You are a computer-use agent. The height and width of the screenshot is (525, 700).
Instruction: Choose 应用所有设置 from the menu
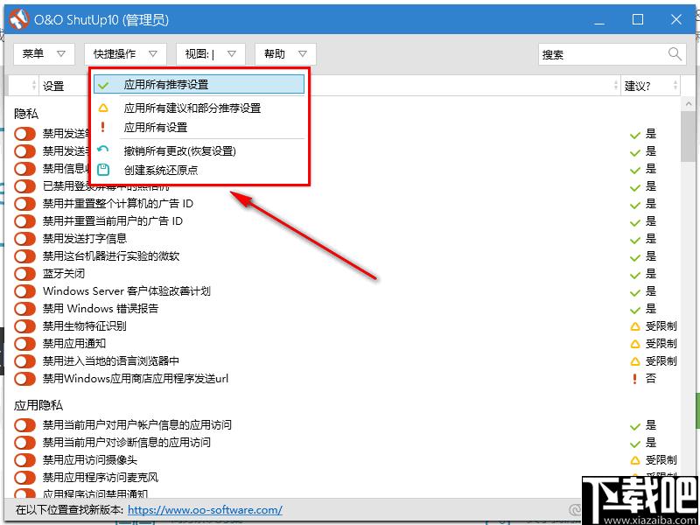pos(199,128)
